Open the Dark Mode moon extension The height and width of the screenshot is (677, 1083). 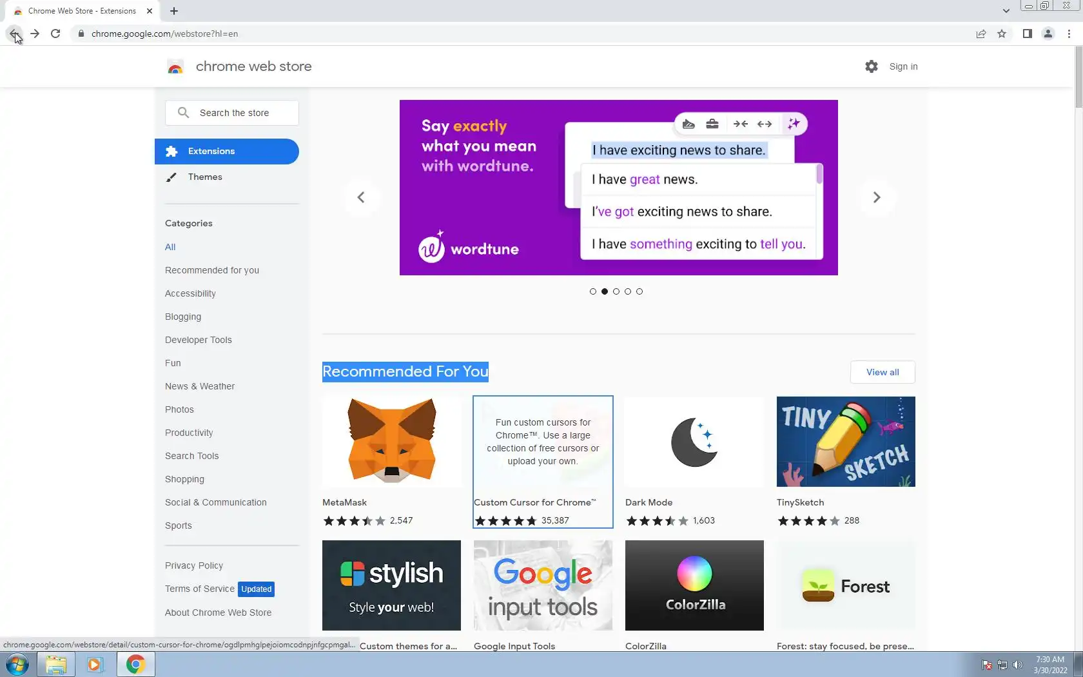pos(694,462)
